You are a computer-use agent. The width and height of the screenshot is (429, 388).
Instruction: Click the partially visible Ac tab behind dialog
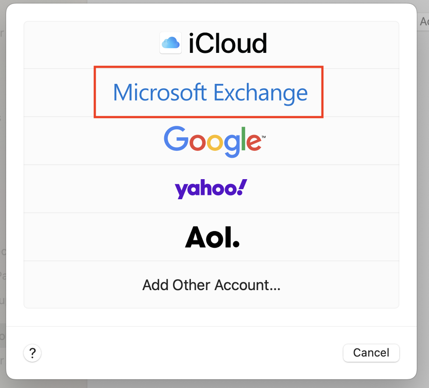tap(423, 21)
